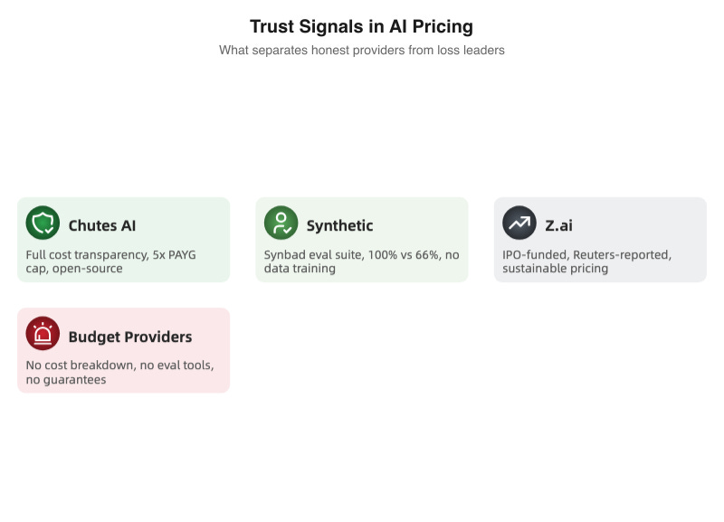This screenshot has height=522, width=724.
Task: Click the IPO-funded, Reuters-reported description
Action: [x=586, y=255]
